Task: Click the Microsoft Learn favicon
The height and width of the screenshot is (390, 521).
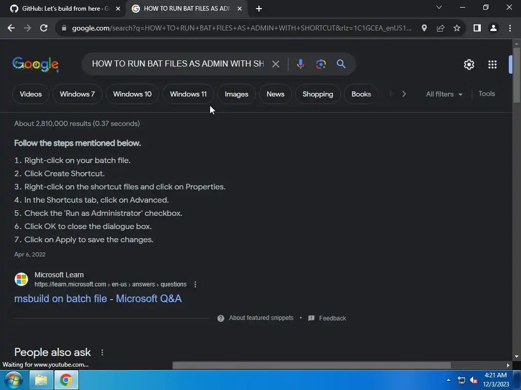Action: 21,279
